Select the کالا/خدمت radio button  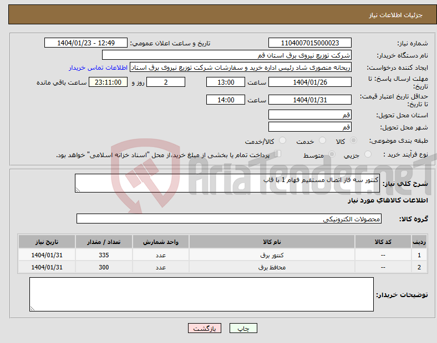[282, 141]
